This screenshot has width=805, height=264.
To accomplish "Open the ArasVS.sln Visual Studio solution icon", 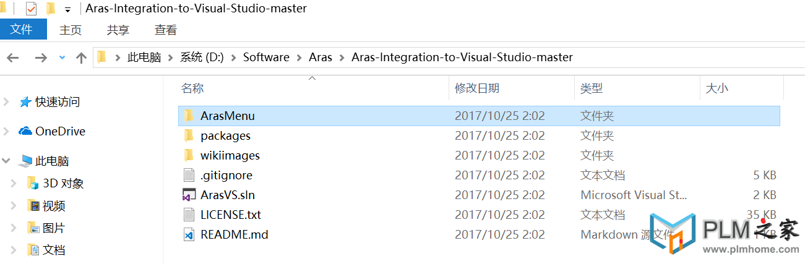I will click(189, 195).
